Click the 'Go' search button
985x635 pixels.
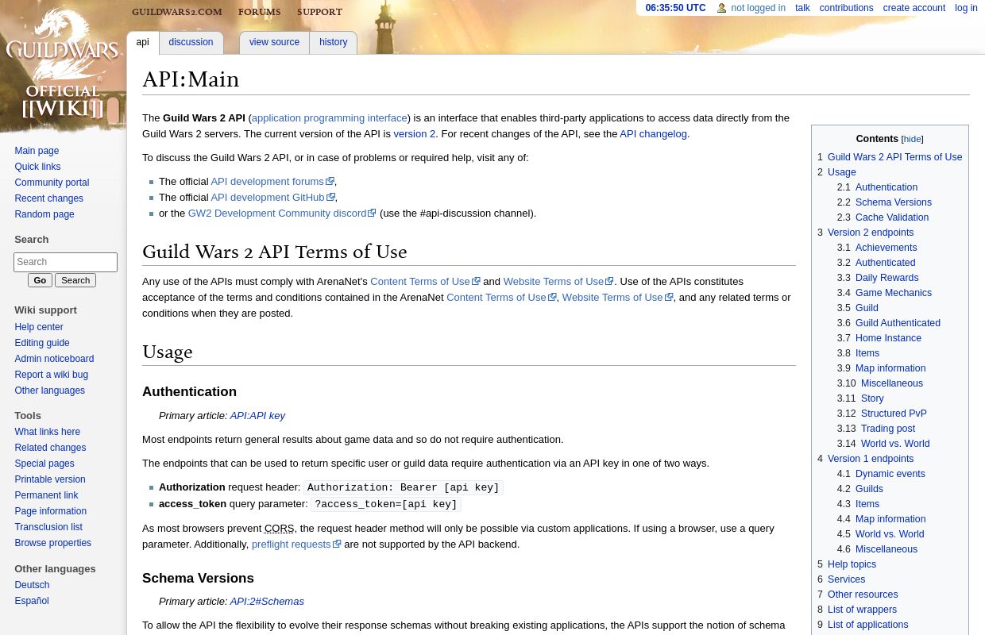pos(40,280)
